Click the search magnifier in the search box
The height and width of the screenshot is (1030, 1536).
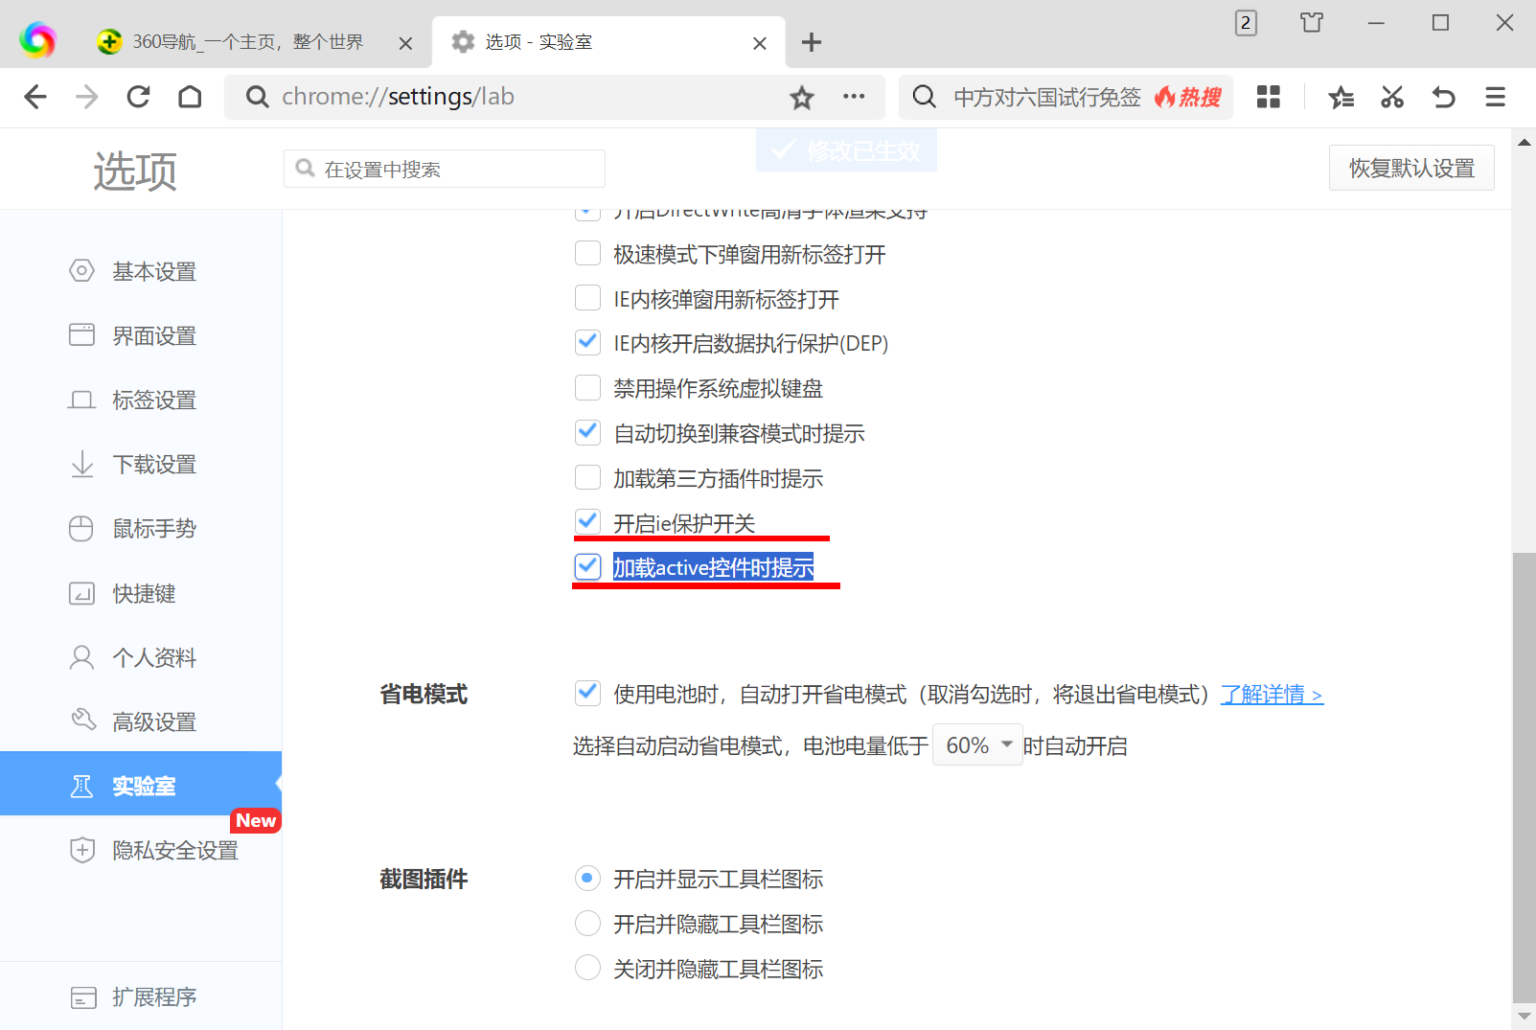[x=924, y=97]
